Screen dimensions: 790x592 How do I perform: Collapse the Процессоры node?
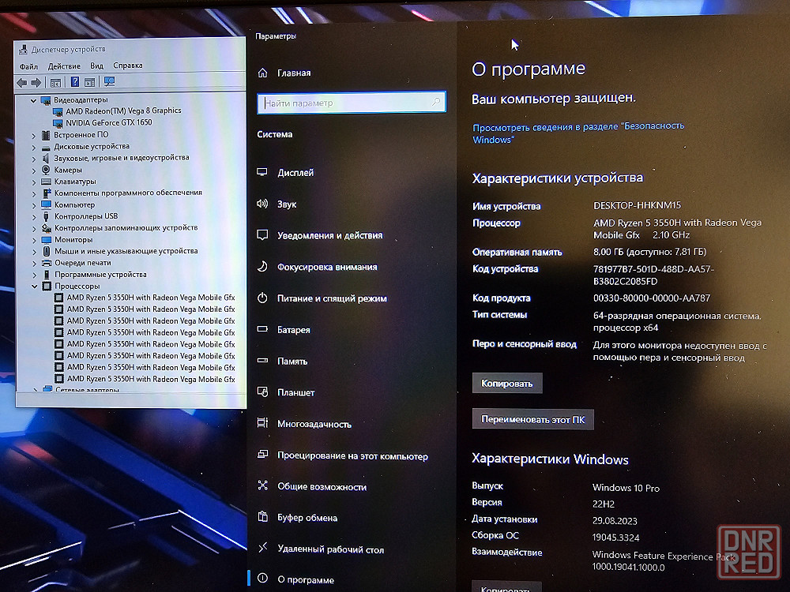pyautogui.click(x=35, y=287)
